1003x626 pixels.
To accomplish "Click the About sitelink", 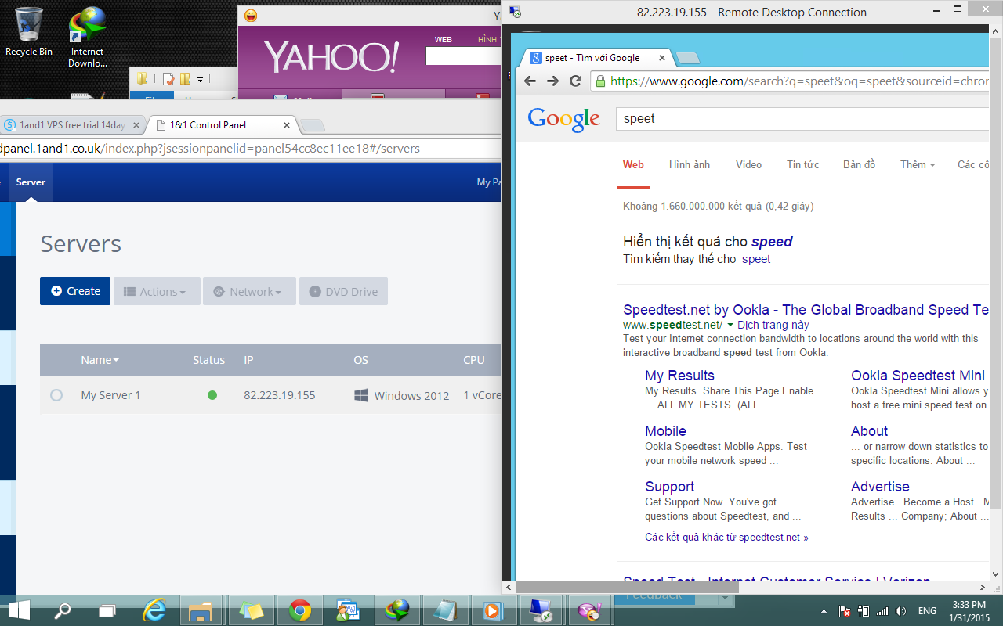I will point(869,431).
